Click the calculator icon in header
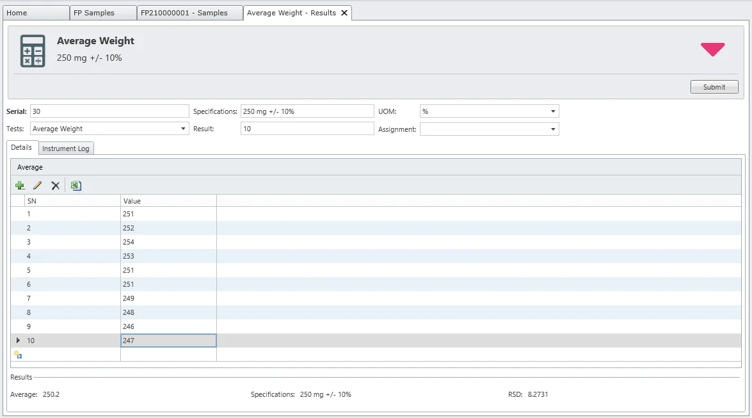 click(x=33, y=51)
